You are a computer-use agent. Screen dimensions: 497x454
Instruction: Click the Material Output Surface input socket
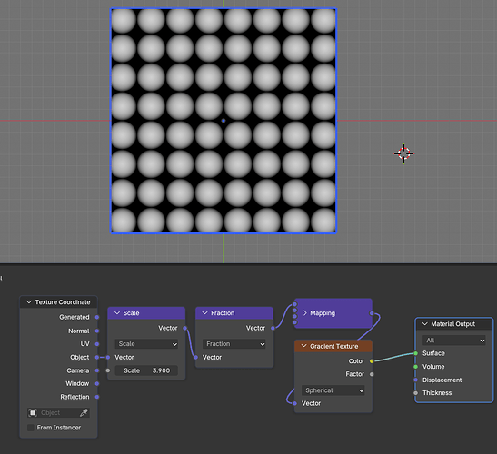coord(415,353)
